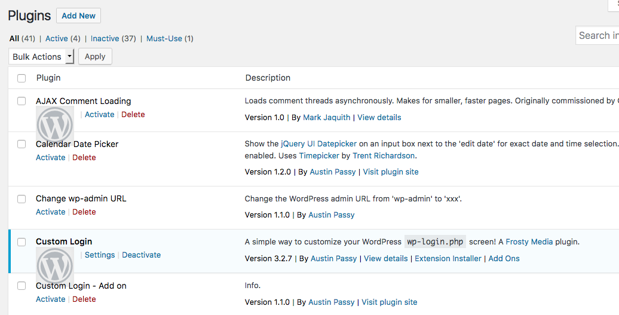Click the Change wp-admin URL plugin name
This screenshot has height=315, width=619.
click(81, 198)
